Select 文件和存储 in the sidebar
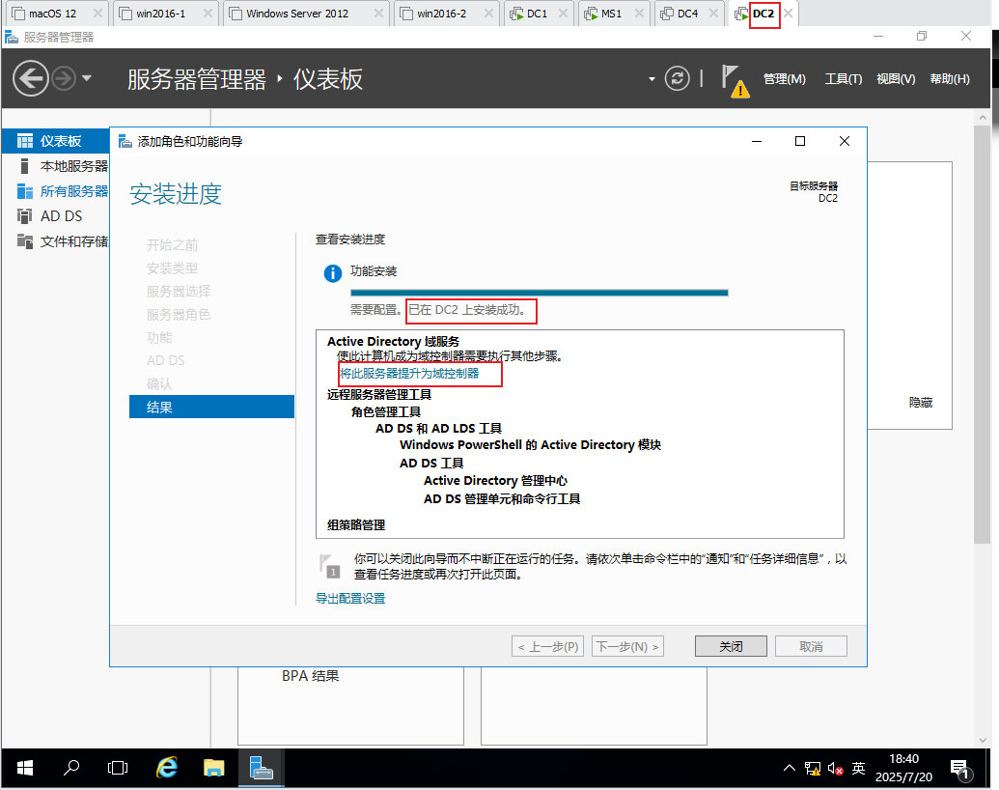 click(x=55, y=241)
